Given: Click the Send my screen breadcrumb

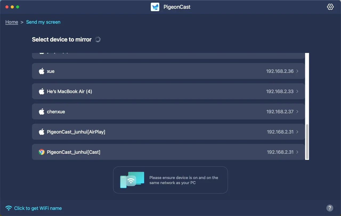Looking at the screenshot, I should pos(43,22).
